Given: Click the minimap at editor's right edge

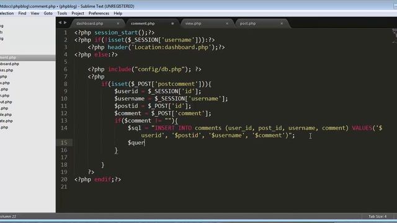Looking at the screenshot, I should coord(395,35).
